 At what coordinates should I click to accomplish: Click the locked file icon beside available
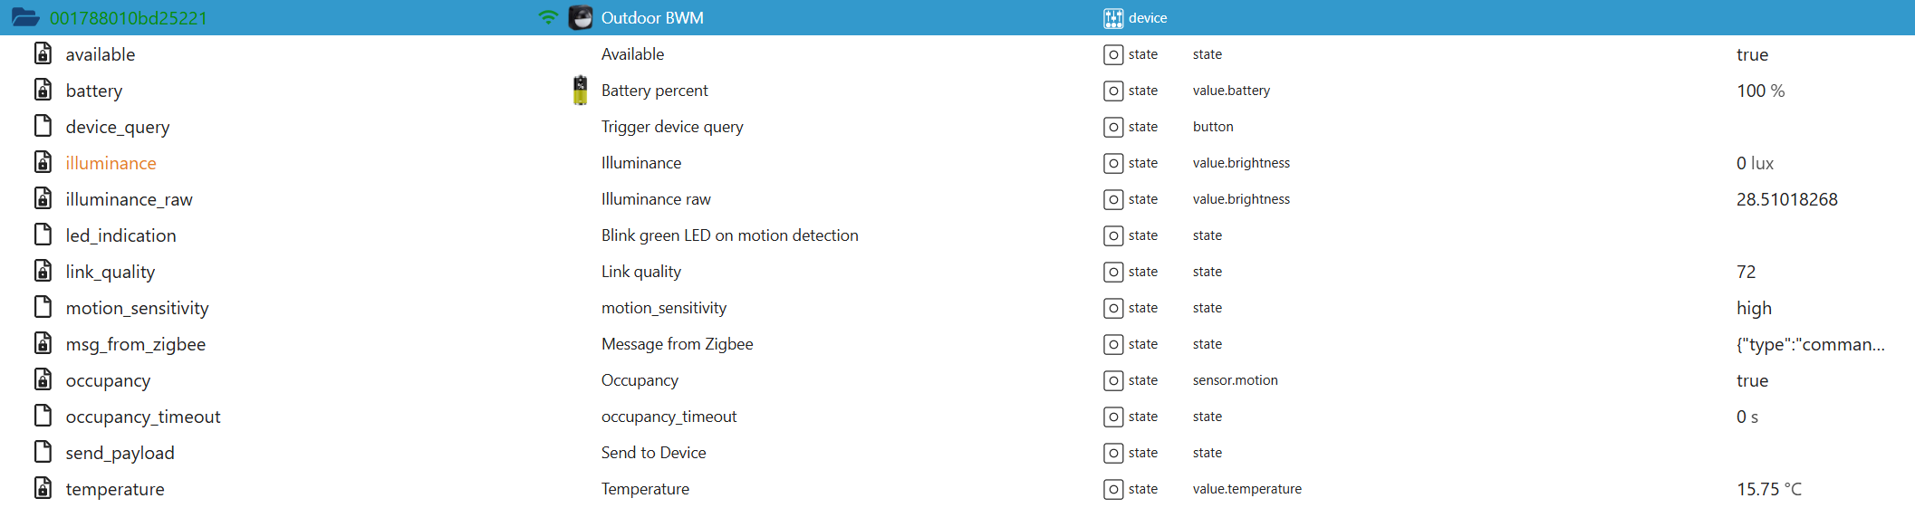pos(43,53)
